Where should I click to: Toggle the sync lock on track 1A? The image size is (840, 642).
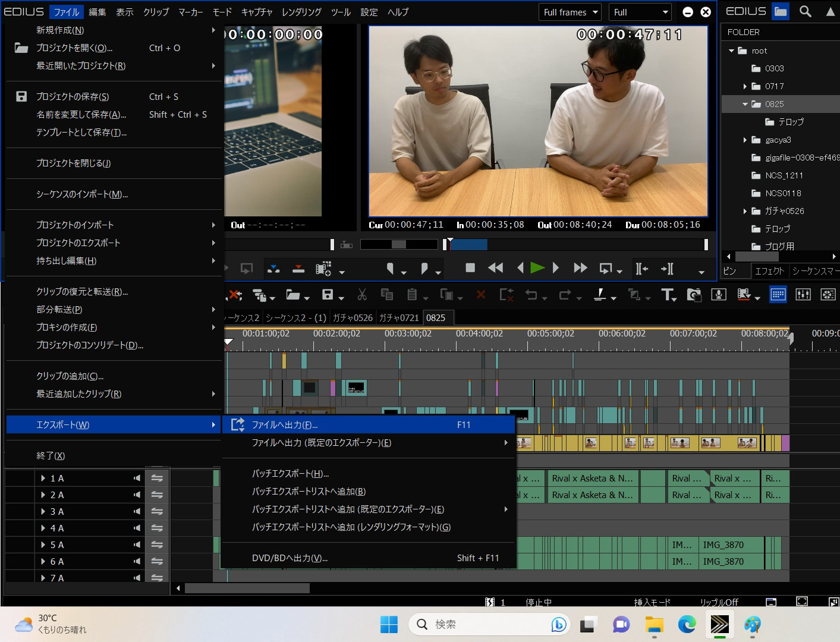coord(156,478)
